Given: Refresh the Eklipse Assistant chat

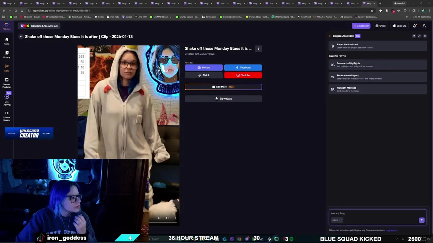Looking at the screenshot, I should (x=414, y=36).
